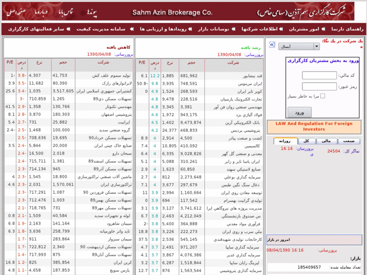This screenshot has height=275, width=367.
Task: Select ایران مرینوس company row
Action: 199,84
